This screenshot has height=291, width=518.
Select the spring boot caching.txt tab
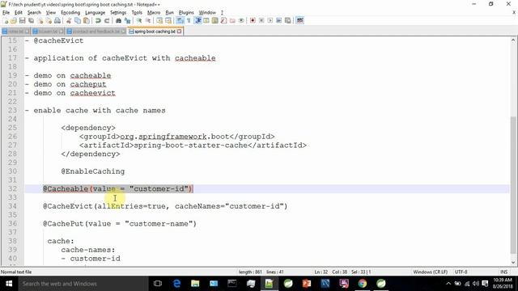[155, 32]
